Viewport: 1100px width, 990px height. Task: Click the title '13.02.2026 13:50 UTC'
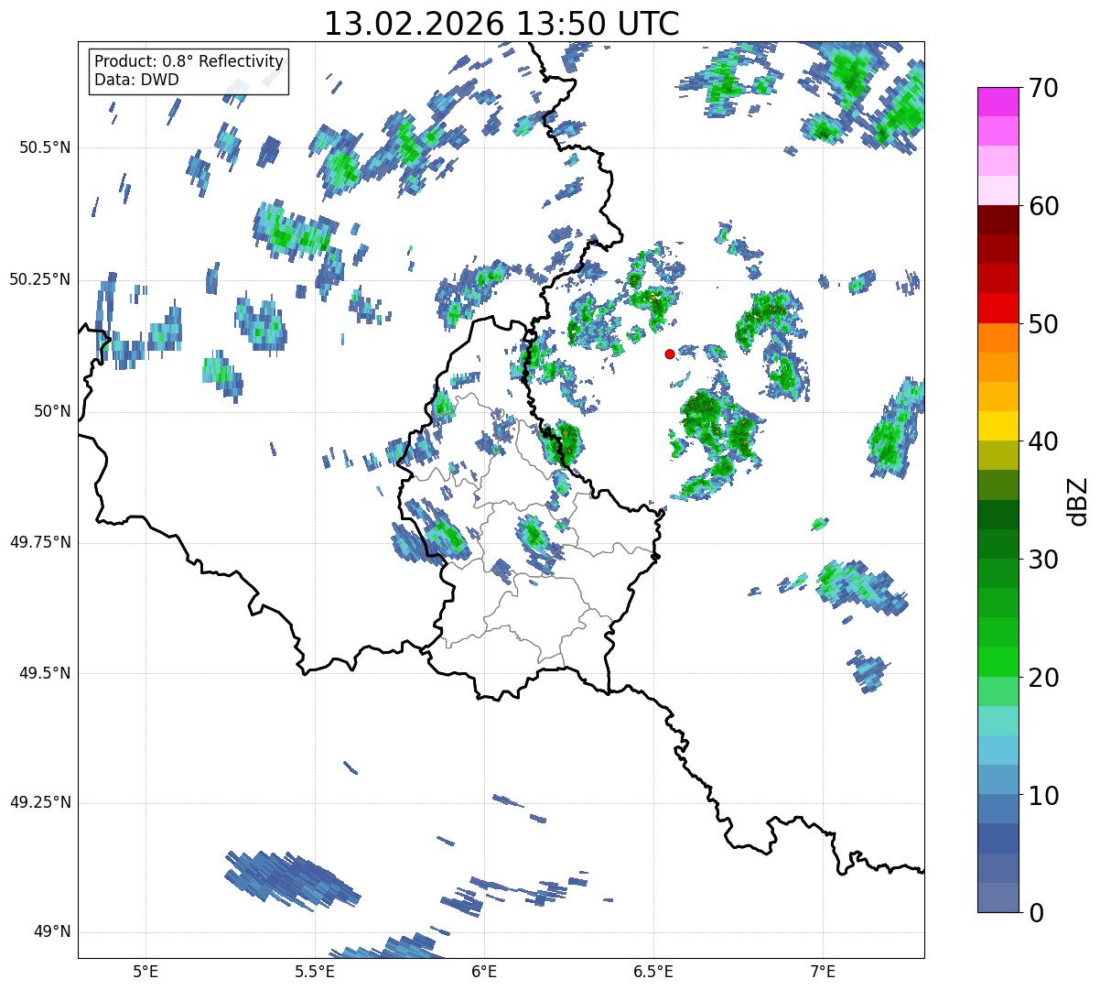pos(501,23)
